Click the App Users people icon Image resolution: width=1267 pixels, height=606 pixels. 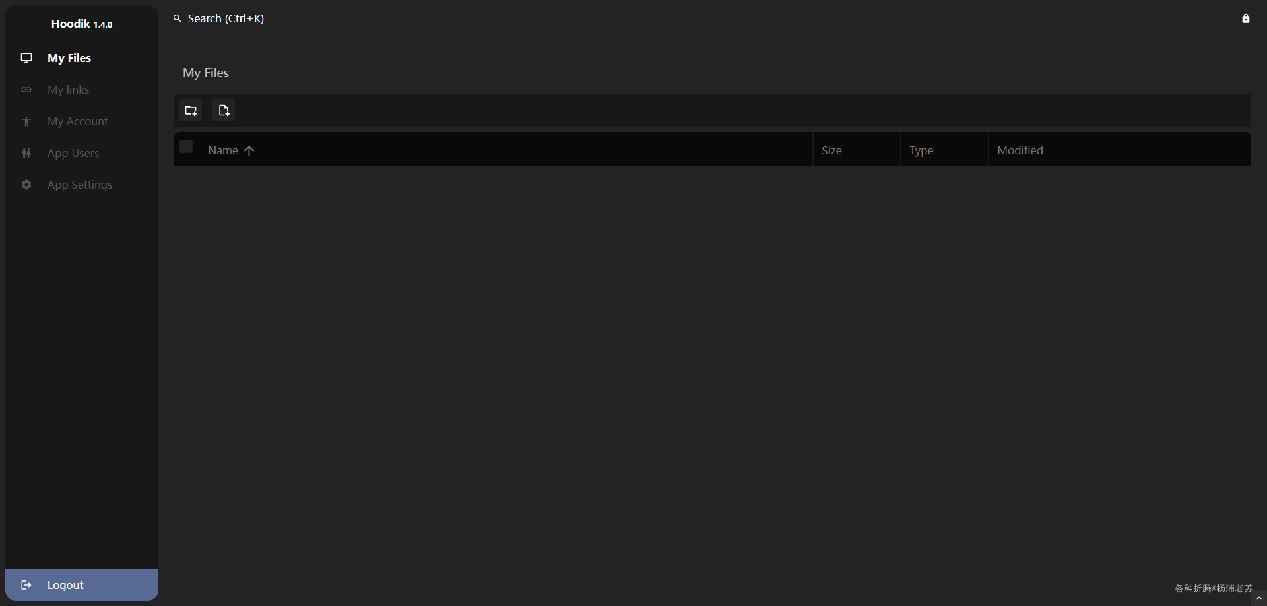(26, 153)
